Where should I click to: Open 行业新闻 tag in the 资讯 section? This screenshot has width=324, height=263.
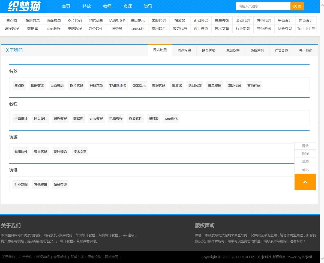[21, 185]
